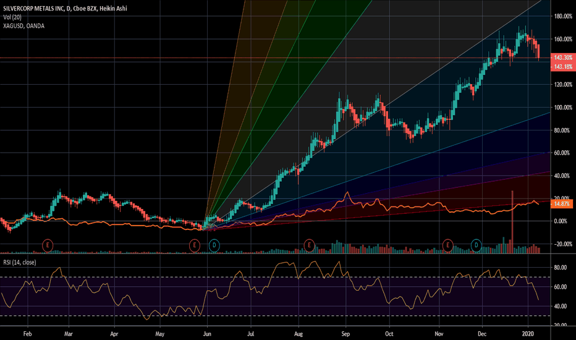
Task: Click the 2020 label on the time axis
Action: [528, 334]
